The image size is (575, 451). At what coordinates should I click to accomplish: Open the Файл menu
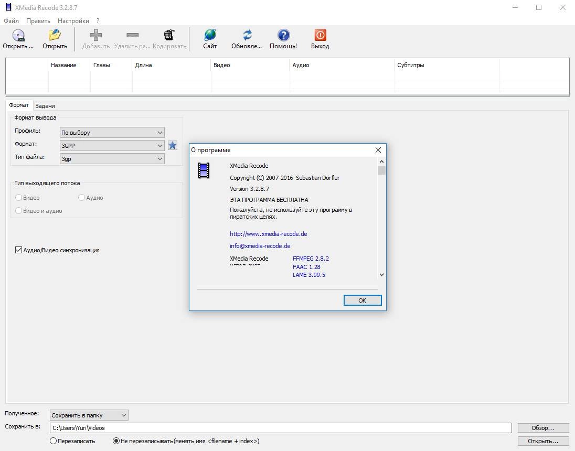click(12, 21)
